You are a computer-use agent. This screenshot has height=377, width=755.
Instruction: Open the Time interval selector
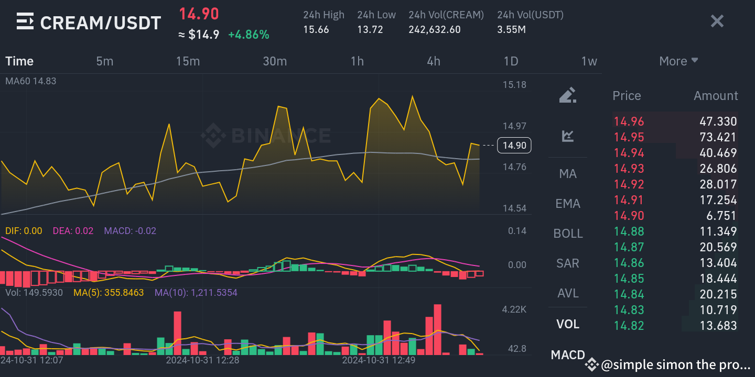pos(19,61)
